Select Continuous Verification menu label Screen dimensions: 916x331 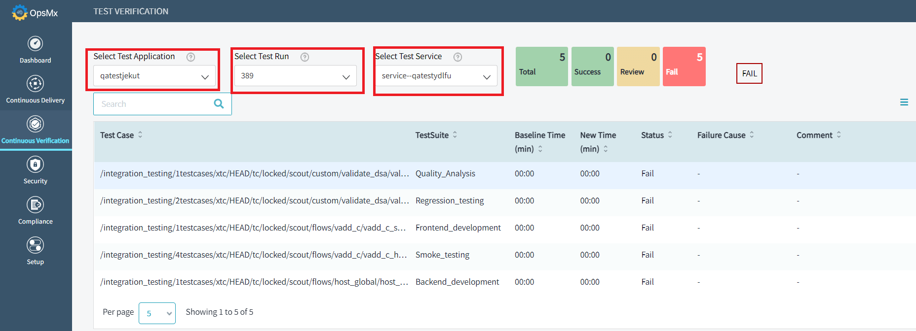click(35, 140)
